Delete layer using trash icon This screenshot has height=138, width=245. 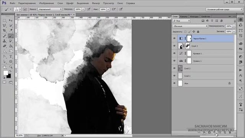[x=230, y=132]
